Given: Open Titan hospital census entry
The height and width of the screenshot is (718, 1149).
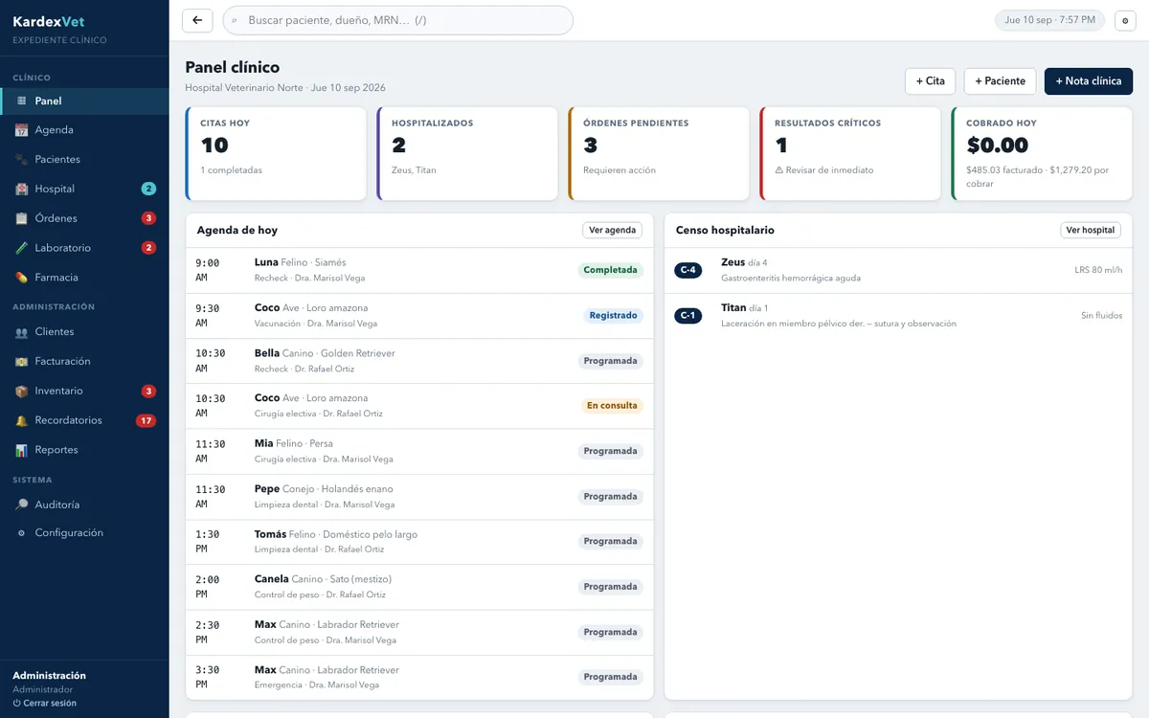Looking at the screenshot, I should pyautogui.click(x=898, y=316).
